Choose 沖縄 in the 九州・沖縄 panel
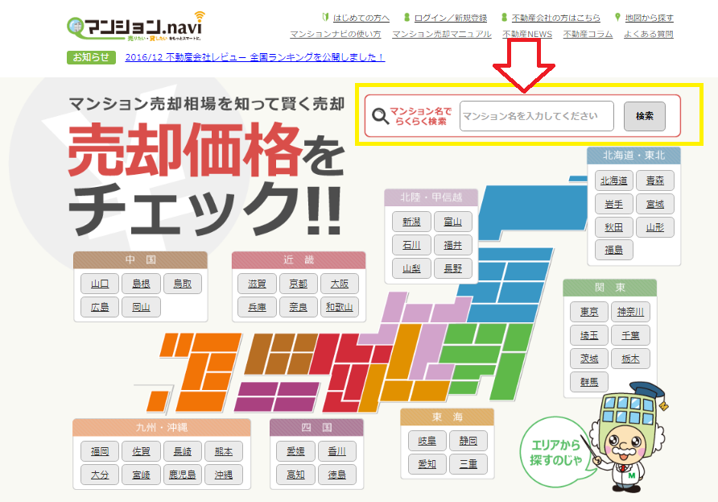 [223, 475]
